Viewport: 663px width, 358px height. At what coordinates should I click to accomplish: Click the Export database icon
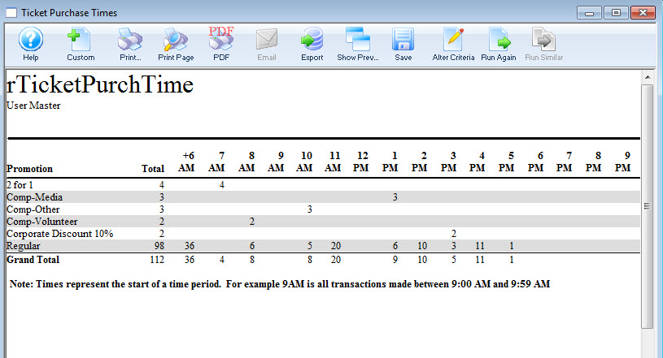(x=312, y=39)
